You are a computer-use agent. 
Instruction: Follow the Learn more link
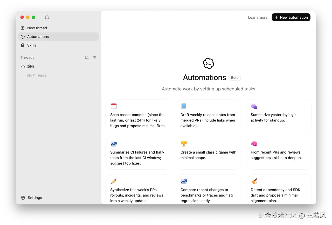pyautogui.click(x=258, y=17)
